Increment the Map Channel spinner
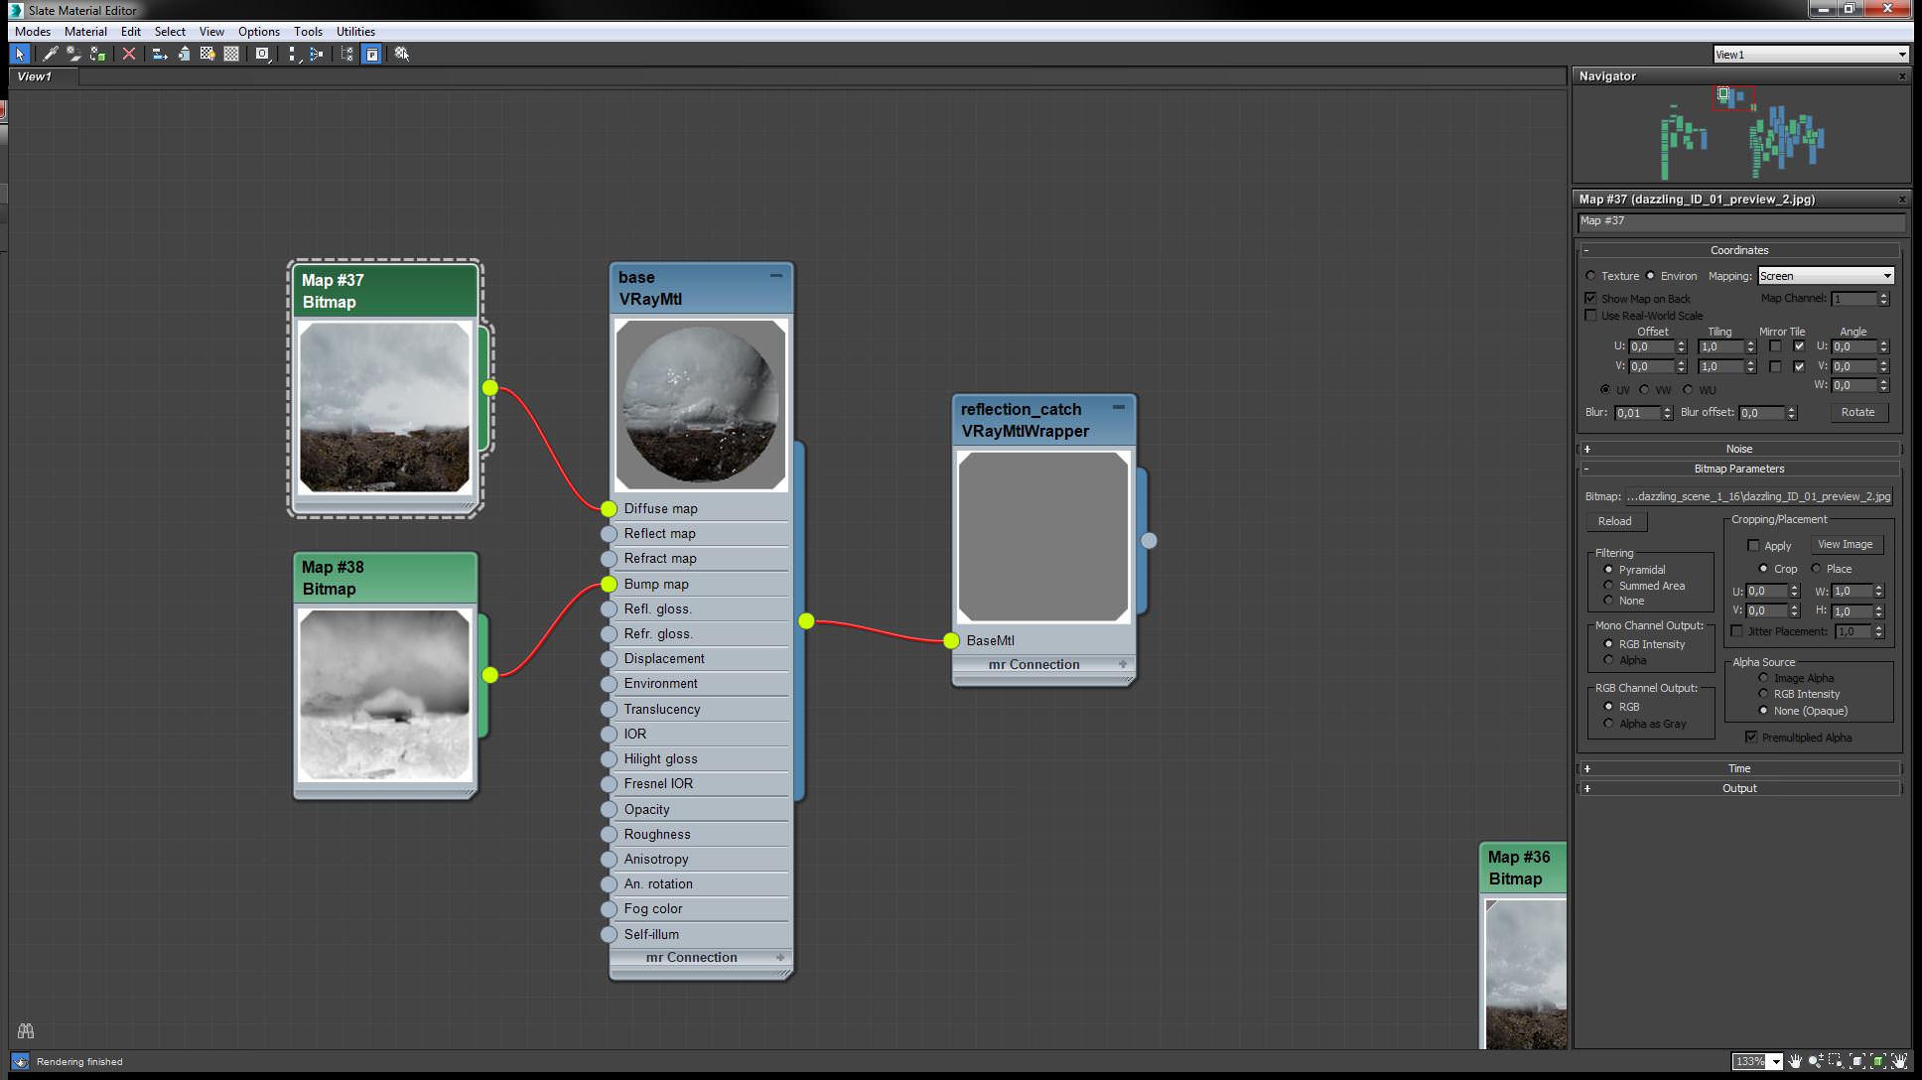 click(1883, 295)
